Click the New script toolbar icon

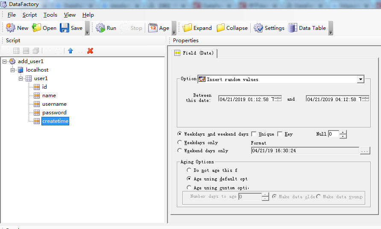pyautogui.click(x=10, y=28)
